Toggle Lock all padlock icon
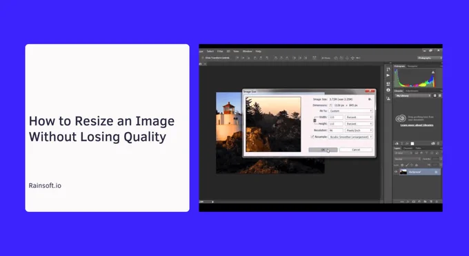The height and width of the screenshot is (256, 469). click(417, 165)
